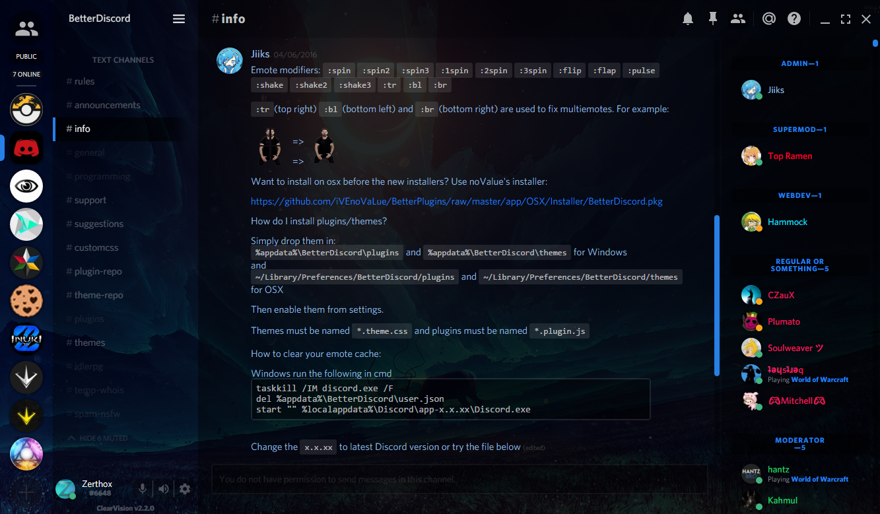This screenshot has width=880, height=514.
Task: Deafen audio with the speaker icon
Action: 164,489
